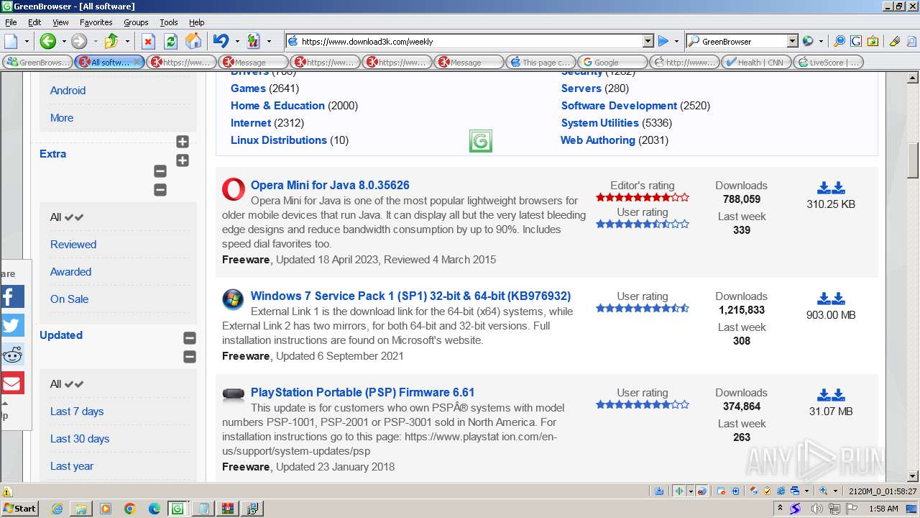Open the search box dropdown arrow
Image resolution: width=920 pixels, height=518 pixels.
(792, 41)
